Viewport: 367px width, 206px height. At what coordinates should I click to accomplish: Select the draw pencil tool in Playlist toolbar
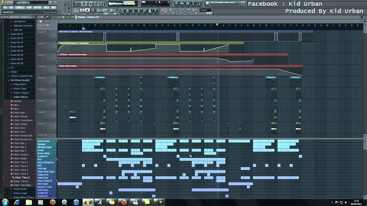click(46, 17)
